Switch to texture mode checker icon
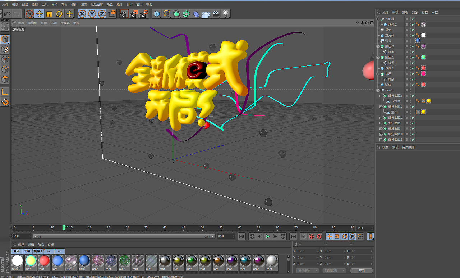Image resolution: width=460 pixels, height=278 pixels. pyautogui.click(x=5, y=49)
